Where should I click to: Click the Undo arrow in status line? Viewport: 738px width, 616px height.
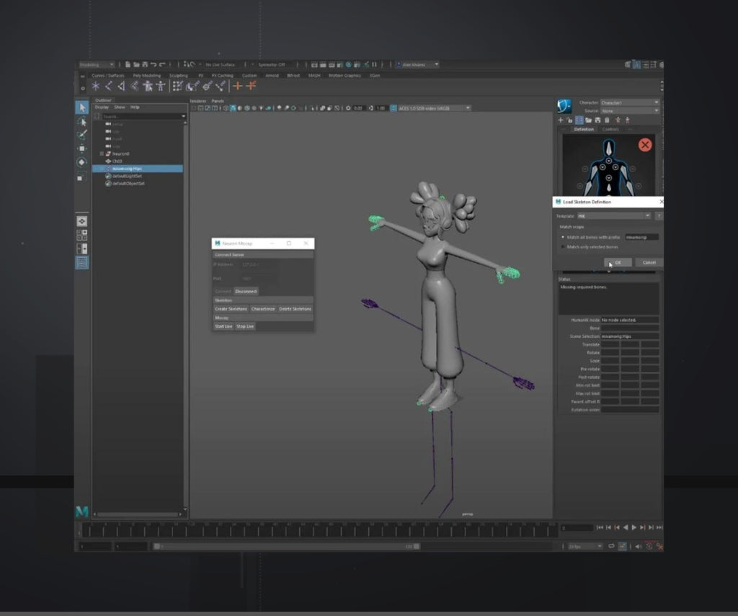click(x=154, y=64)
